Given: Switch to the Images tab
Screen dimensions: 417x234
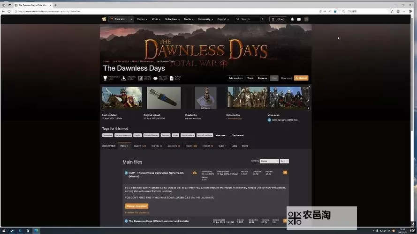Looking at the screenshot, I should (x=140, y=146).
